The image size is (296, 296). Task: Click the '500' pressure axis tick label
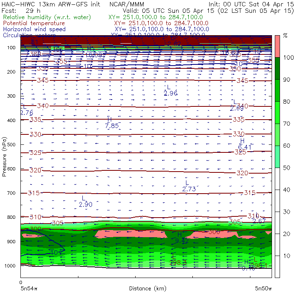pos(11,144)
